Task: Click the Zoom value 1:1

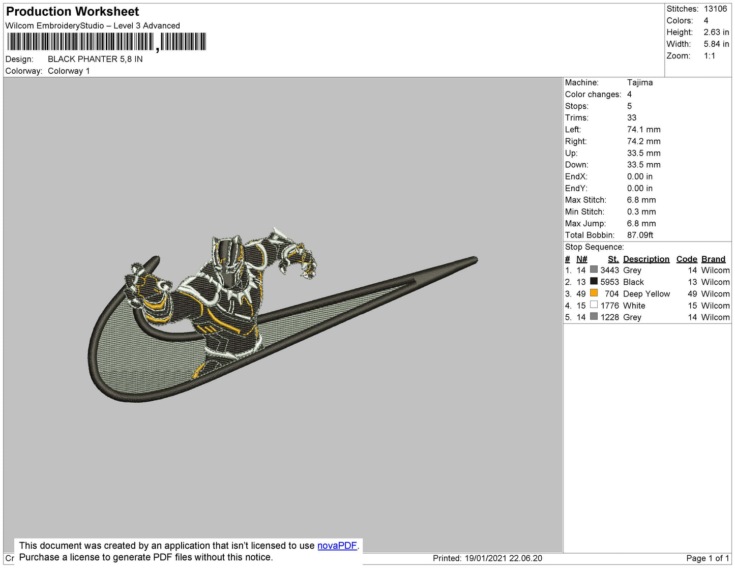Action: click(x=709, y=56)
